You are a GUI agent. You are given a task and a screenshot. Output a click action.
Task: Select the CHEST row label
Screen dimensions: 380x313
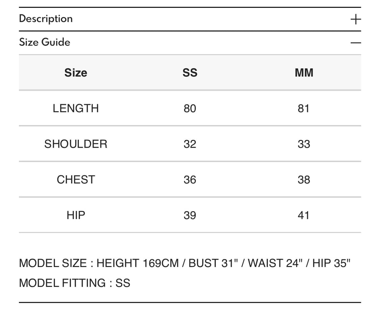pyautogui.click(x=76, y=179)
